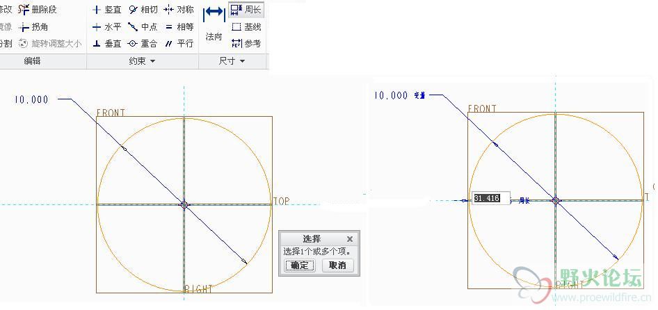Select the 相等 equal constraint
Image resolution: width=658 pixels, height=310 pixels.
pyautogui.click(x=179, y=27)
